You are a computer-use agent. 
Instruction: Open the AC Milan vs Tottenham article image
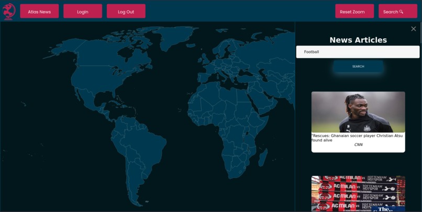[x=358, y=194]
